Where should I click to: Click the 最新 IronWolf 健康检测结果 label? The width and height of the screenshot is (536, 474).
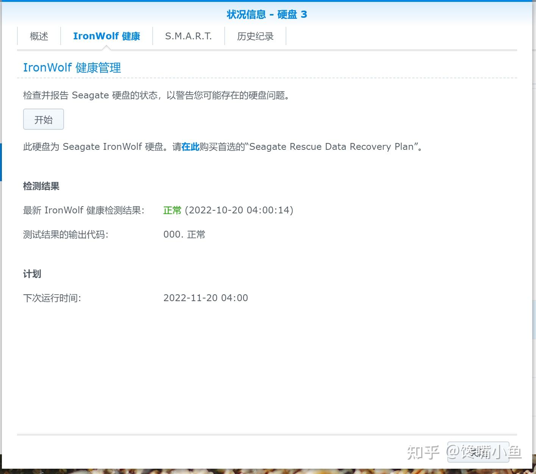(x=84, y=210)
